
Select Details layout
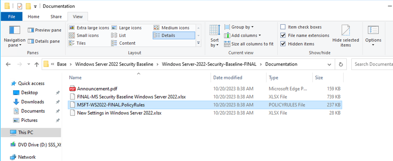point(173,35)
